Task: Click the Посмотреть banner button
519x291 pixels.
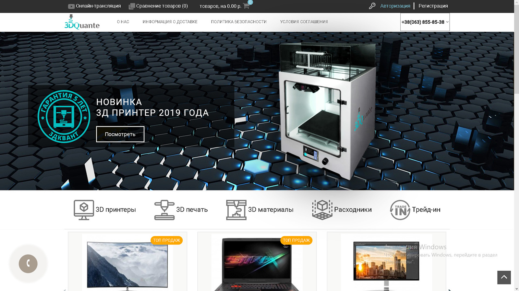Action: tap(120, 134)
